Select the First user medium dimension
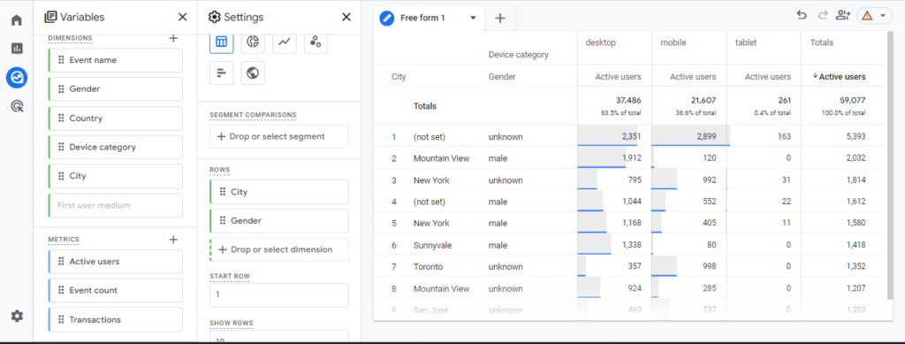 click(x=116, y=205)
